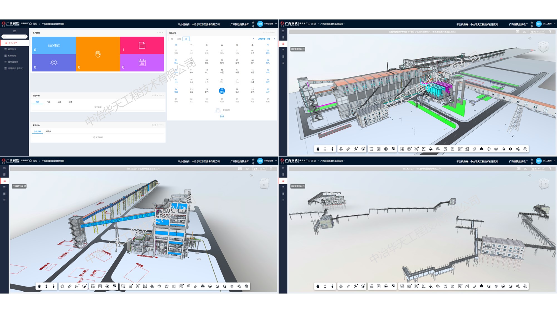The width and height of the screenshot is (557, 313).
Task: Switch calendar to 周 week view
Action: 172,39
